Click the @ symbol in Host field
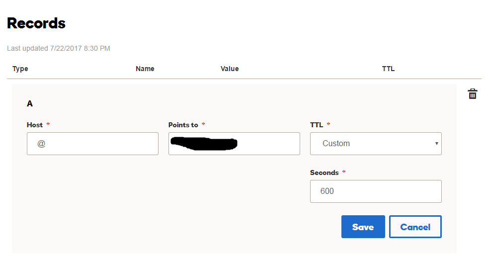This screenshot has width=485, height=260. pyautogui.click(x=41, y=144)
